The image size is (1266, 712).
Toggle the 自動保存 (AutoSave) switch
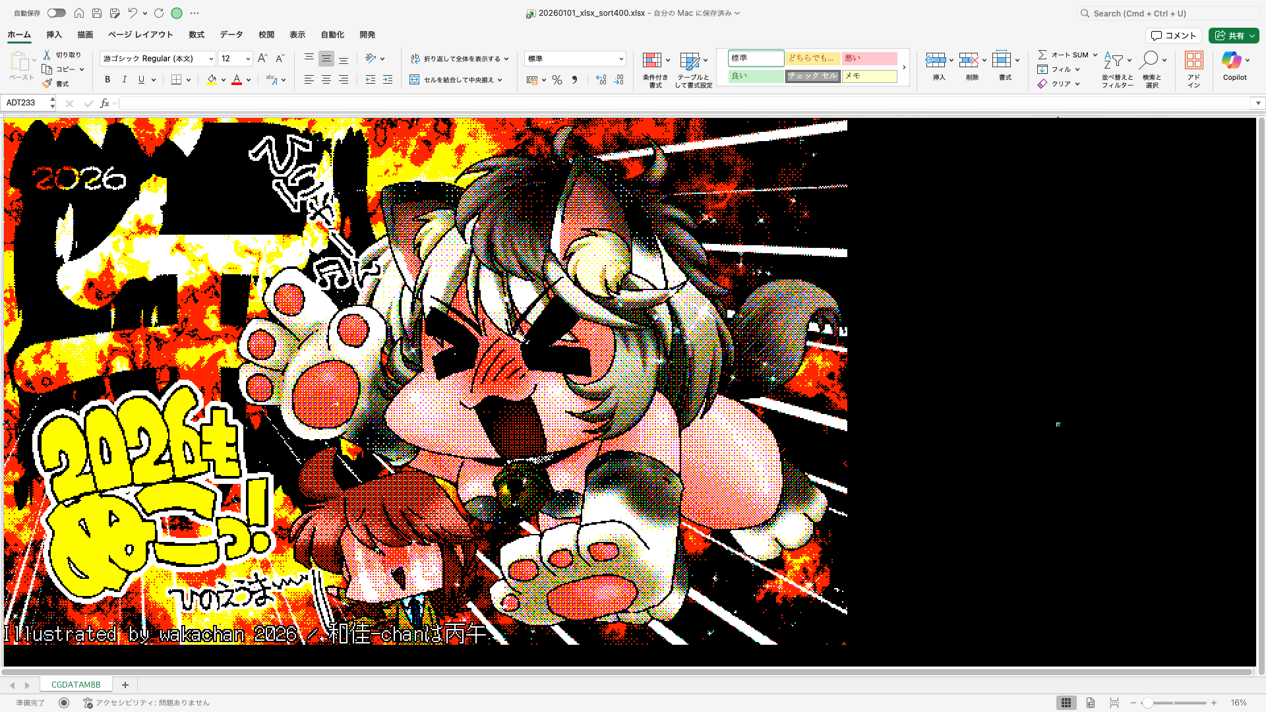(56, 13)
